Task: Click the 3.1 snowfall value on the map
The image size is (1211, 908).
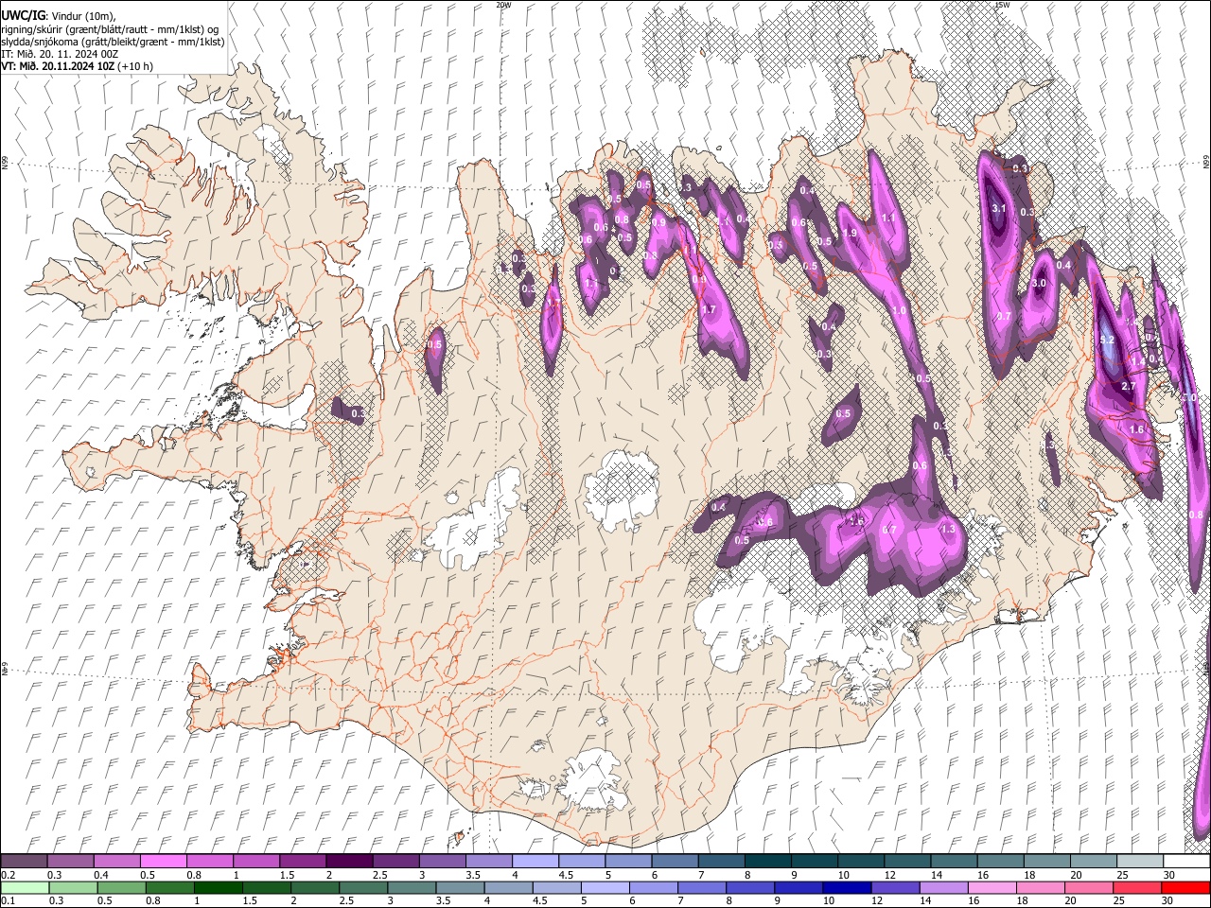Action: 998,208
